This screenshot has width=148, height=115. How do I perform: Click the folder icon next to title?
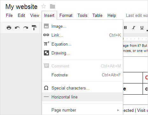53,6
